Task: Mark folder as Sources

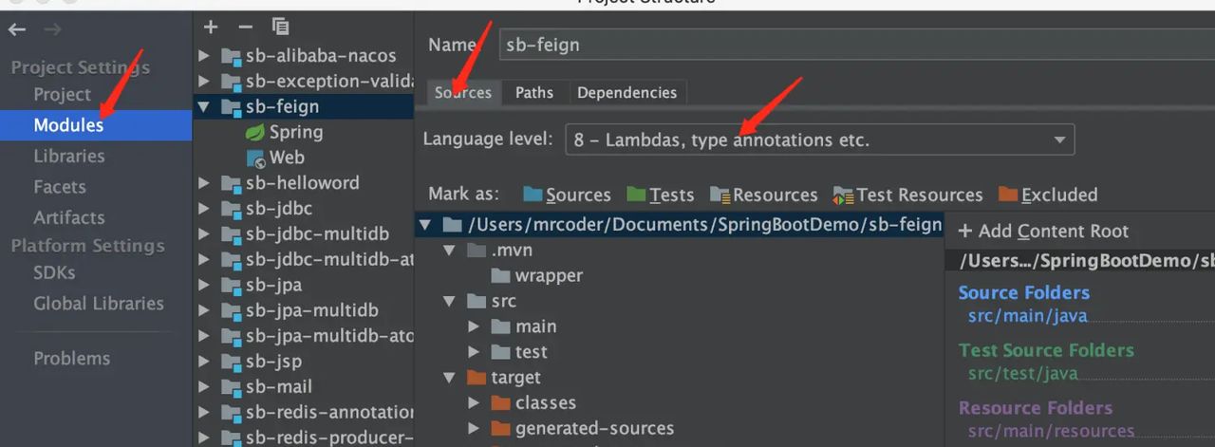Action: coord(567,195)
